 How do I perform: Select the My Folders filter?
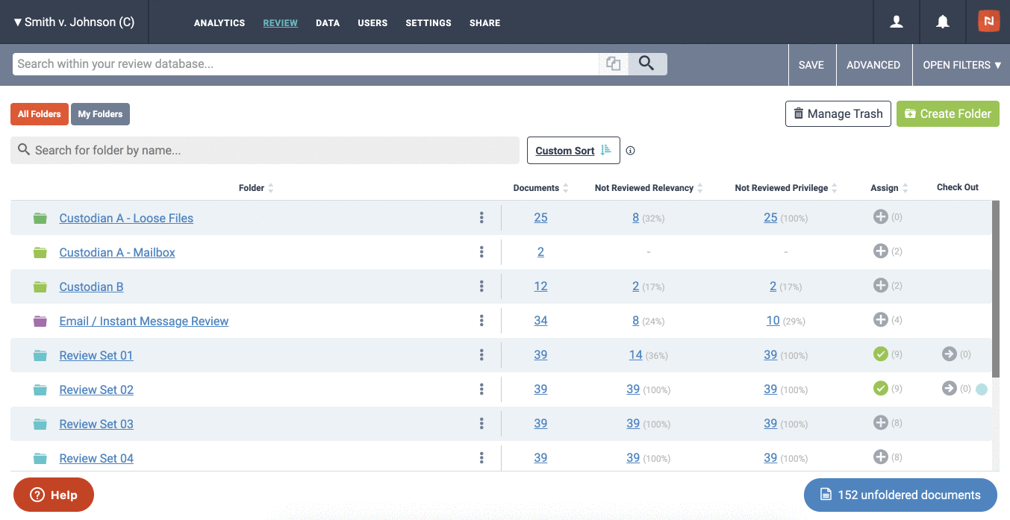click(100, 114)
